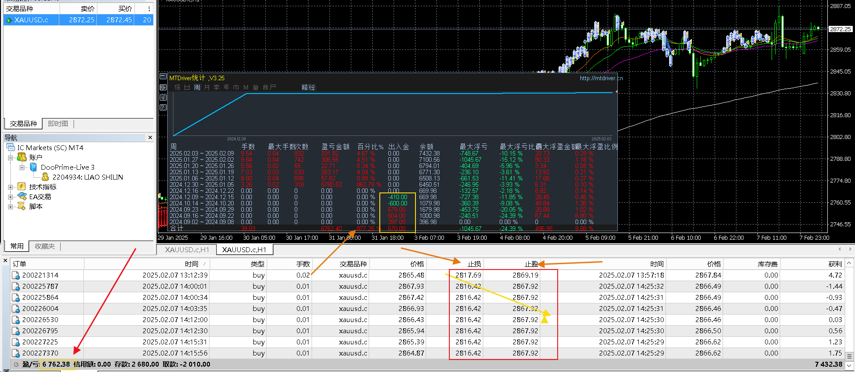The image size is (855, 372).
Task: Switch to the 收藏夹 favorites tab in navigator
Action: point(45,246)
